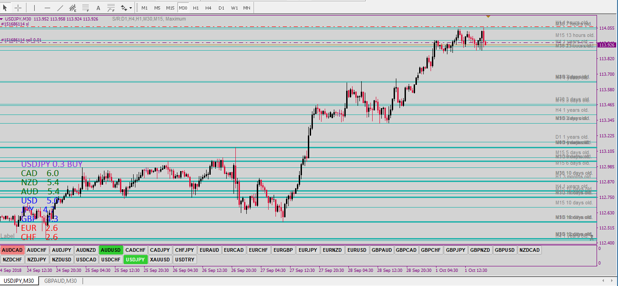
Task: Click the '#151686114 sell 0.01' order label
Action: click(21, 40)
